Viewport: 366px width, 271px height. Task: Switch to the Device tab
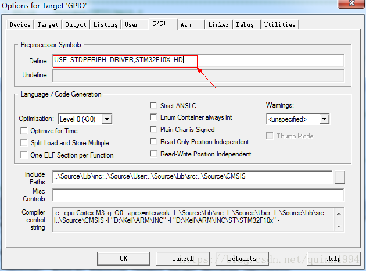point(20,24)
